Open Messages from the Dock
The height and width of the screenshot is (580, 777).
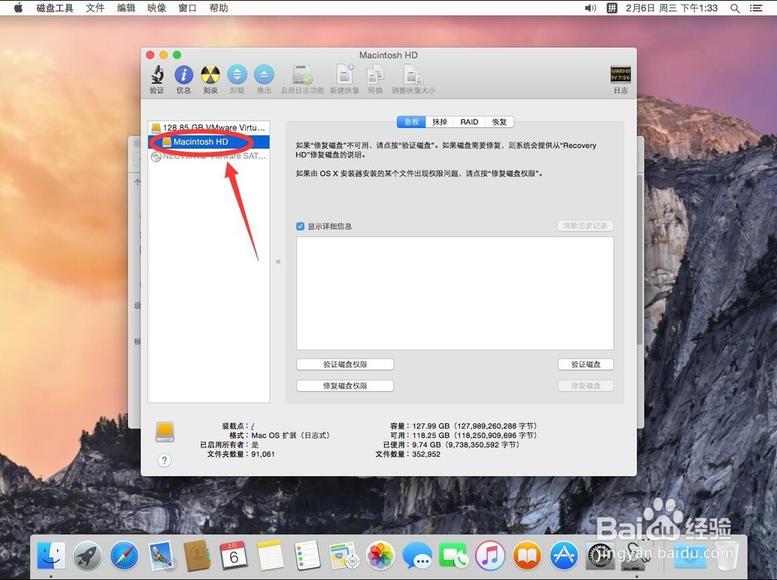(x=416, y=555)
